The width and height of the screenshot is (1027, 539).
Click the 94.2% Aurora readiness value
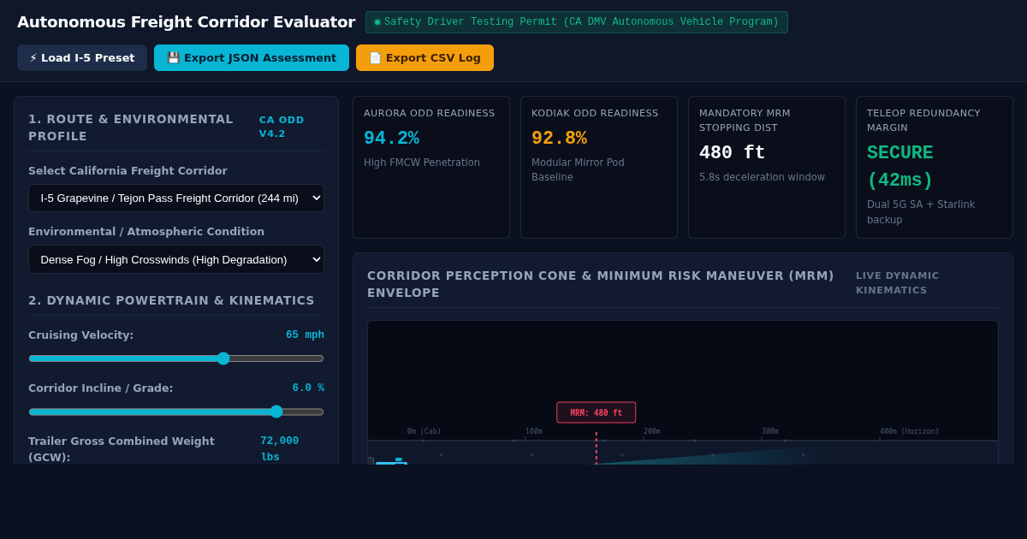[391, 139]
